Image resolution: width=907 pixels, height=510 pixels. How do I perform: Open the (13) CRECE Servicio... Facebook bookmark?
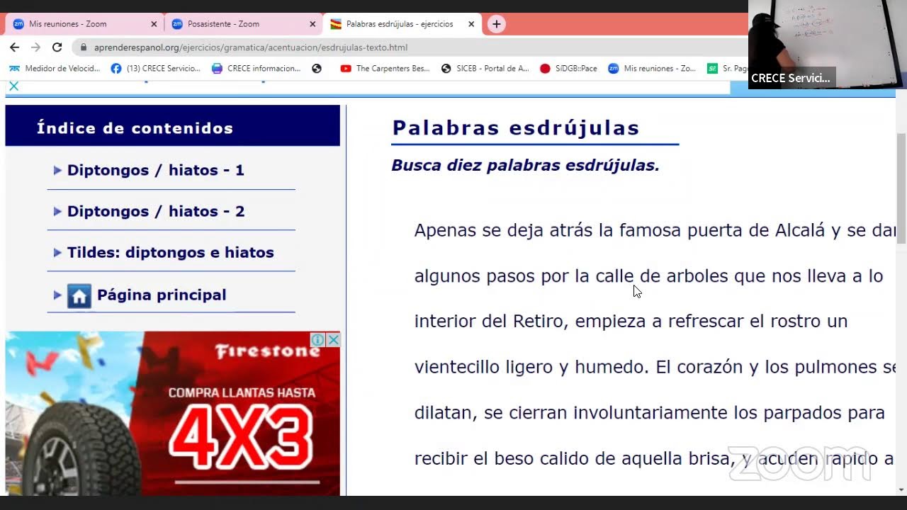(x=156, y=69)
